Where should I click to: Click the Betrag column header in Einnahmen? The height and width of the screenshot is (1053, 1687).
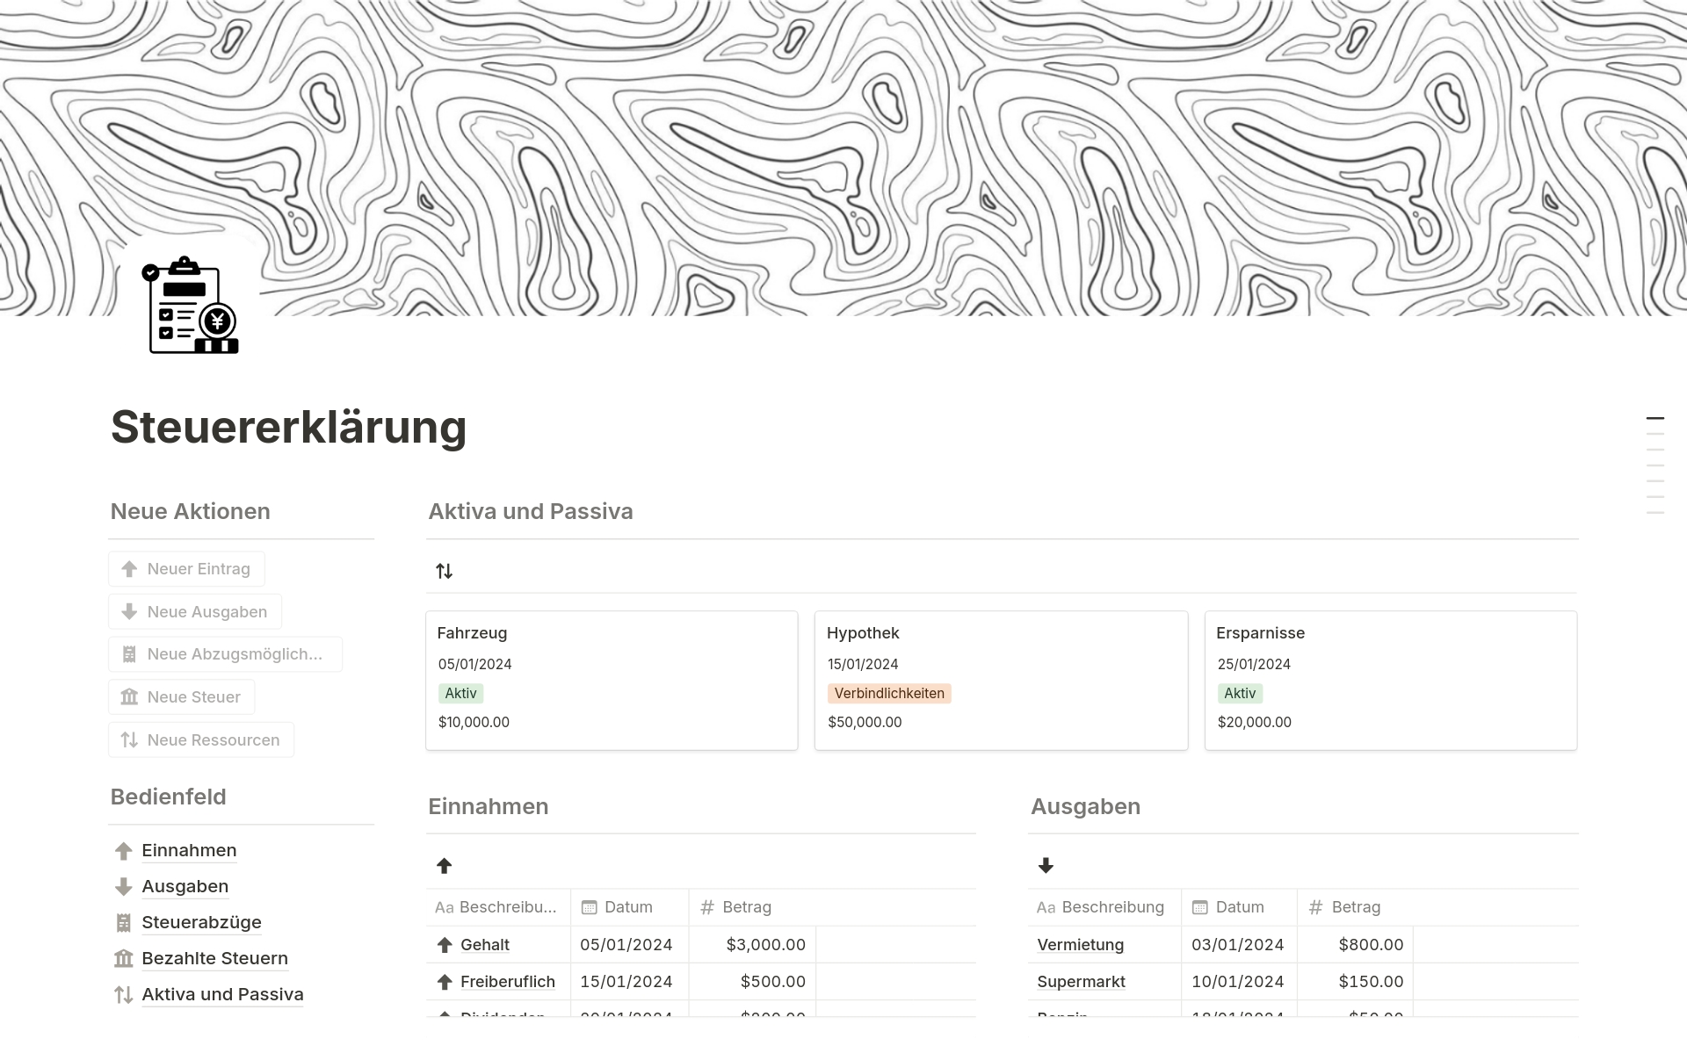746,907
